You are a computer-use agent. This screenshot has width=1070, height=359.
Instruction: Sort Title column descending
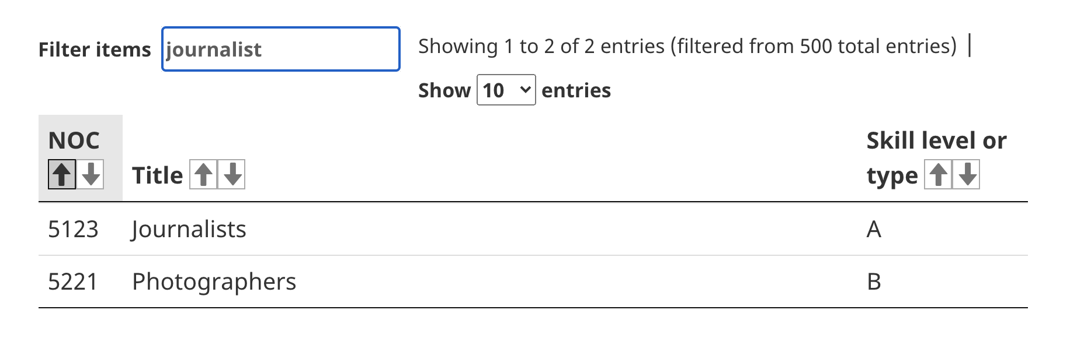232,174
